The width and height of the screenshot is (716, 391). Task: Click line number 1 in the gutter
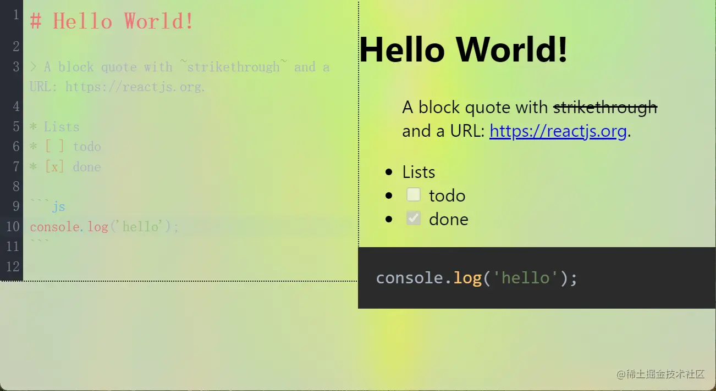[16, 15]
